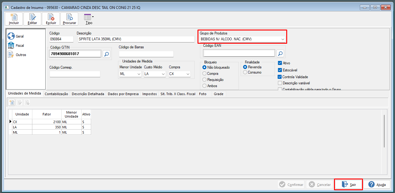Click the Ativo column header in grid

(86, 114)
